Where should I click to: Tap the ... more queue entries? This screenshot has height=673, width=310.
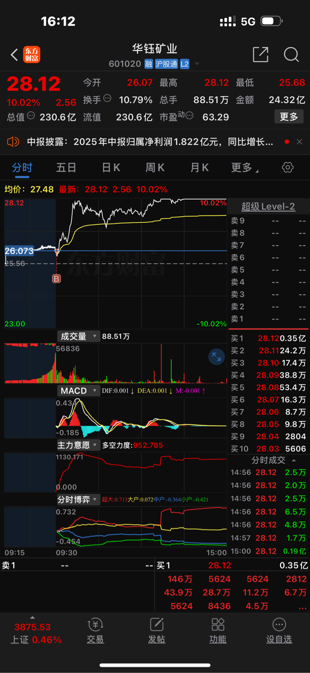click(302, 606)
